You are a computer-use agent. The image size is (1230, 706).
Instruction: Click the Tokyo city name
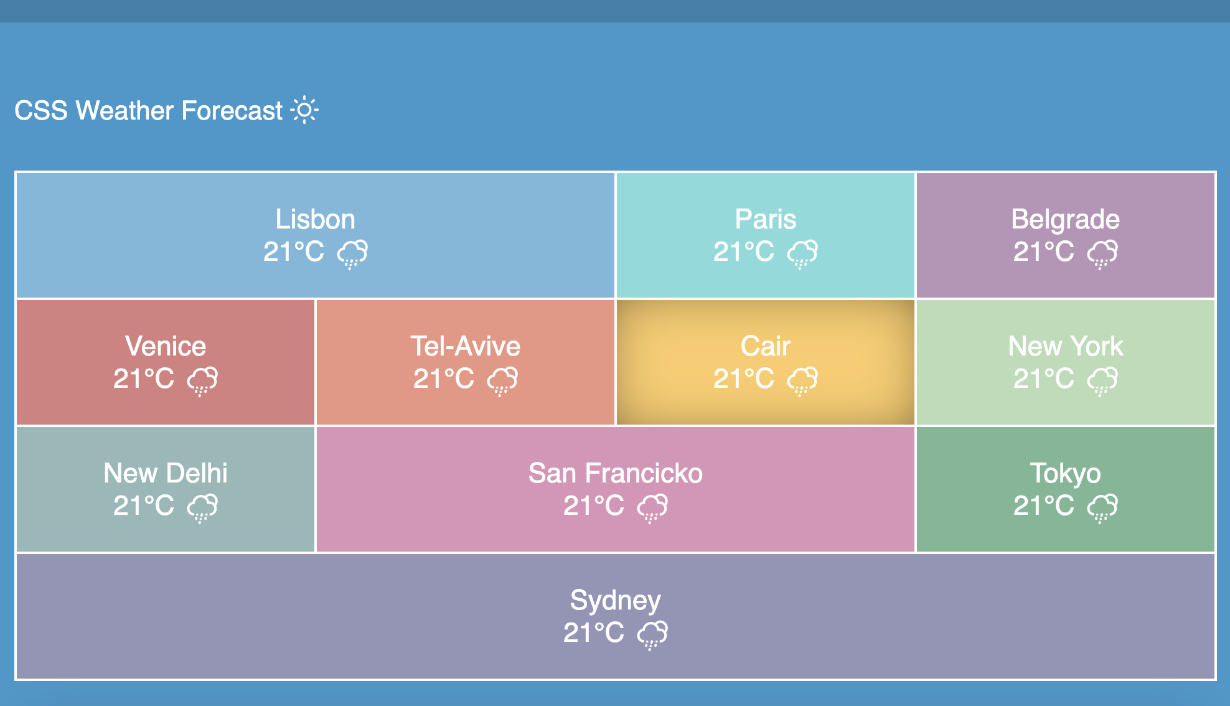(1065, 474)
